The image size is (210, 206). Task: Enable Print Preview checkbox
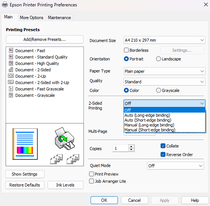(91, 174)
